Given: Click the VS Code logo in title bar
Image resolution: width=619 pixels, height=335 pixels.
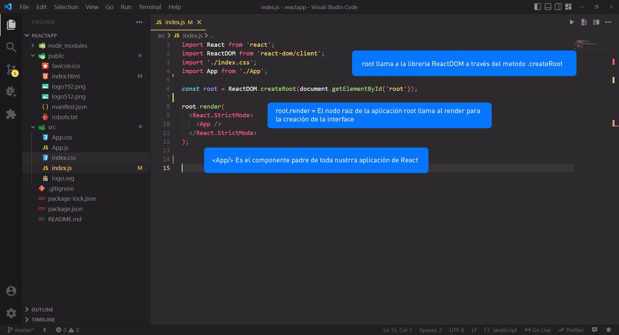Looking at the screenshot, I should click(8, 7).
